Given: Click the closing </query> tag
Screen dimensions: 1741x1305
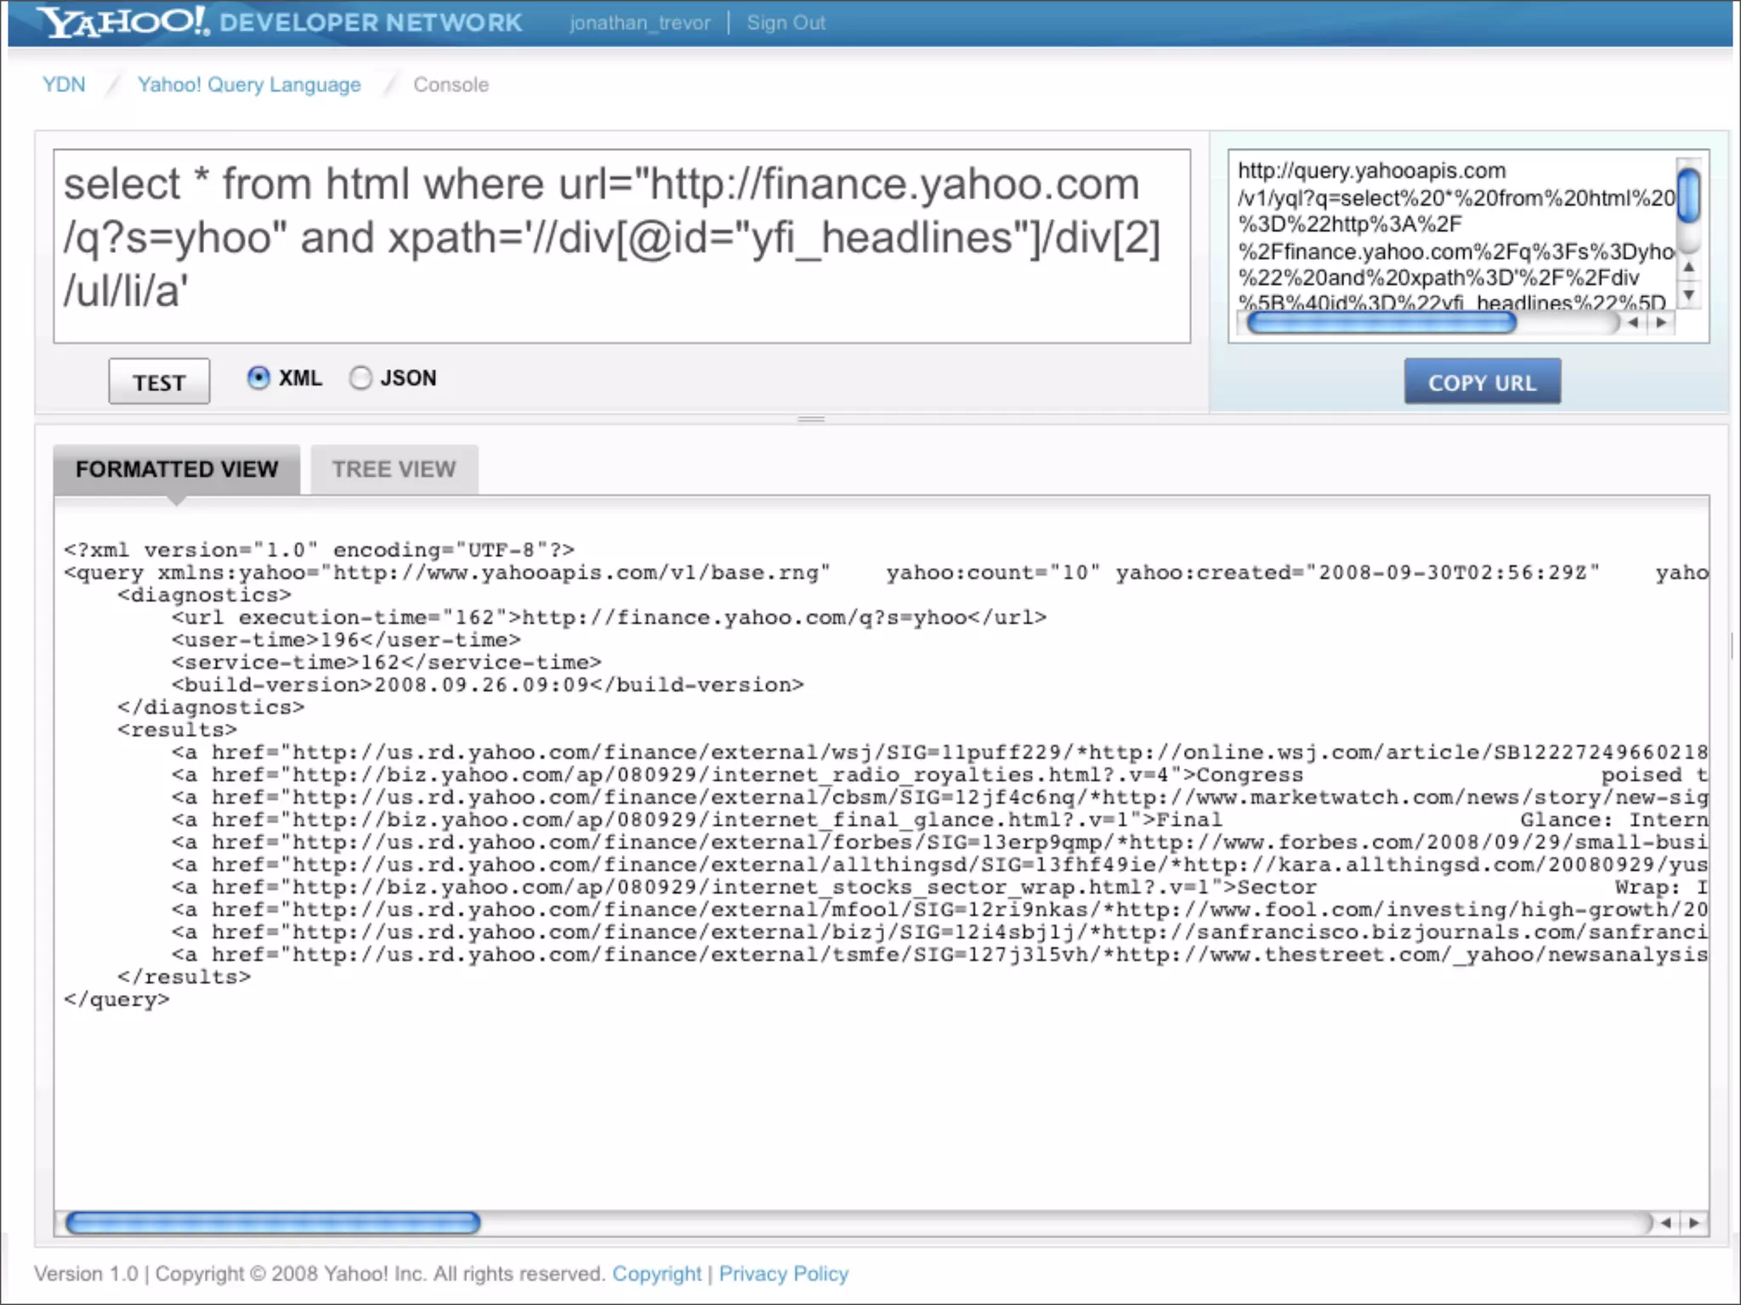Looking at the screenshot, I should tap(116, 1000).
